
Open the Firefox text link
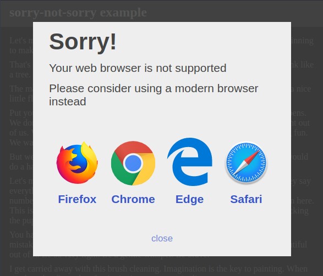(x=77, y=199)
